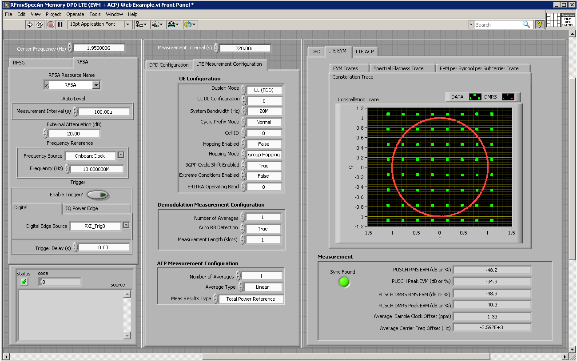Click the Sync Found LED indicator

[344, 282]
